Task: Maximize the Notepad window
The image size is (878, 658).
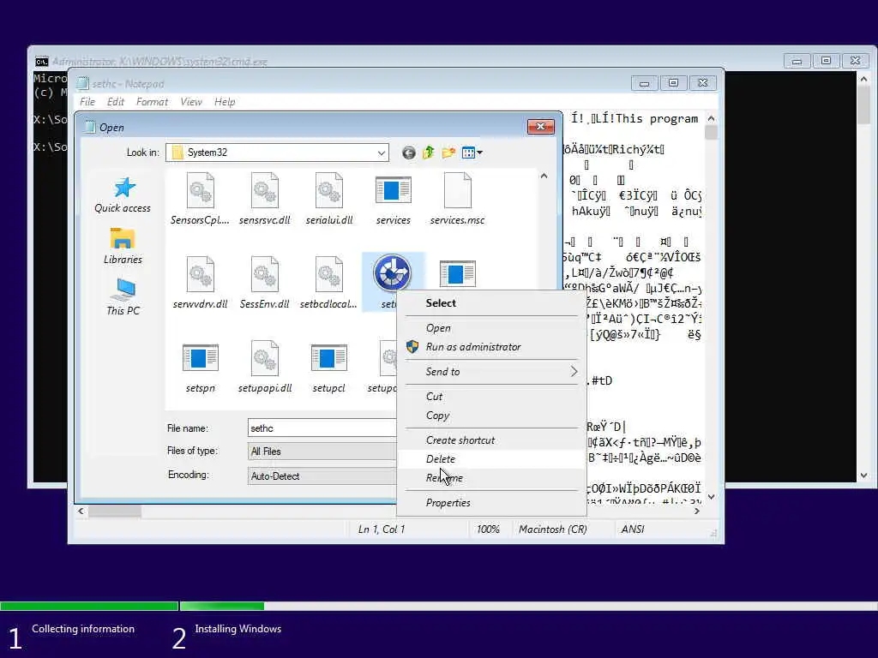Action: pos(674,83)
